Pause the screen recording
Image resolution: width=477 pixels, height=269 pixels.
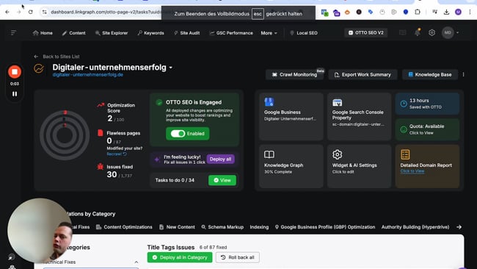click(x=15, y=94)
